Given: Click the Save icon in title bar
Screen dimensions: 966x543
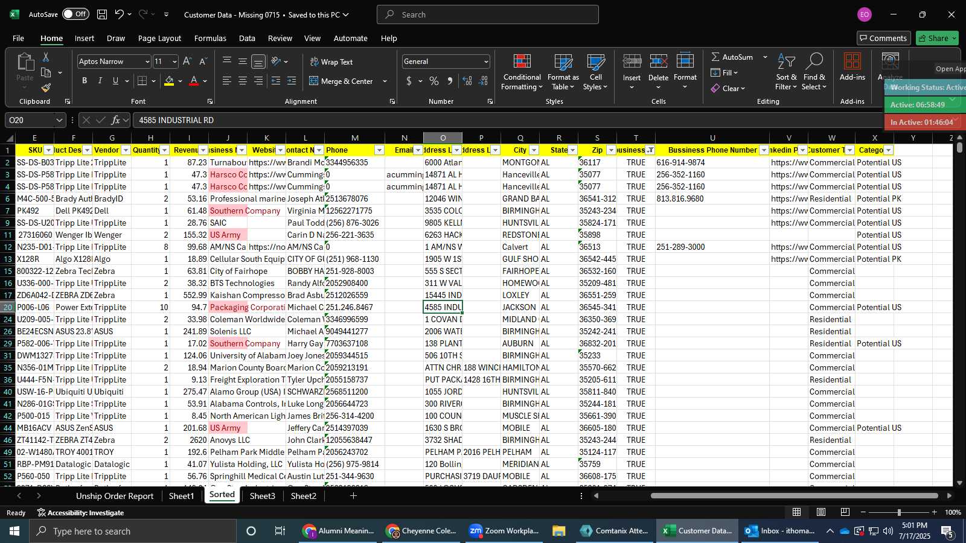Looking at the screenshot, I should click(x=102, y=14).
